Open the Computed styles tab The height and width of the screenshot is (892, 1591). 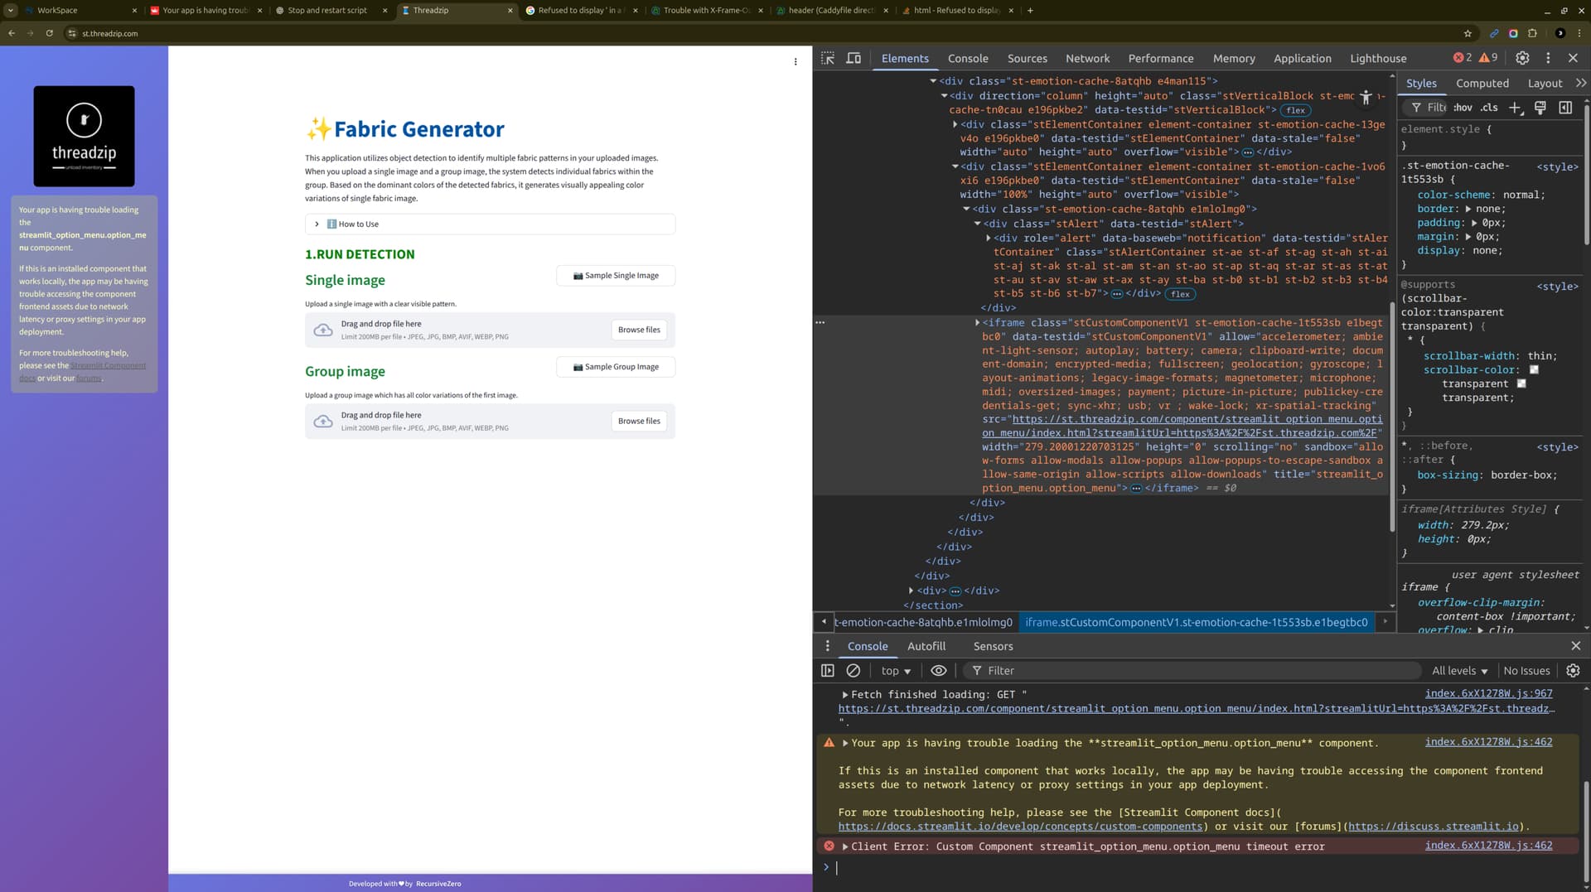(1482, 83)
